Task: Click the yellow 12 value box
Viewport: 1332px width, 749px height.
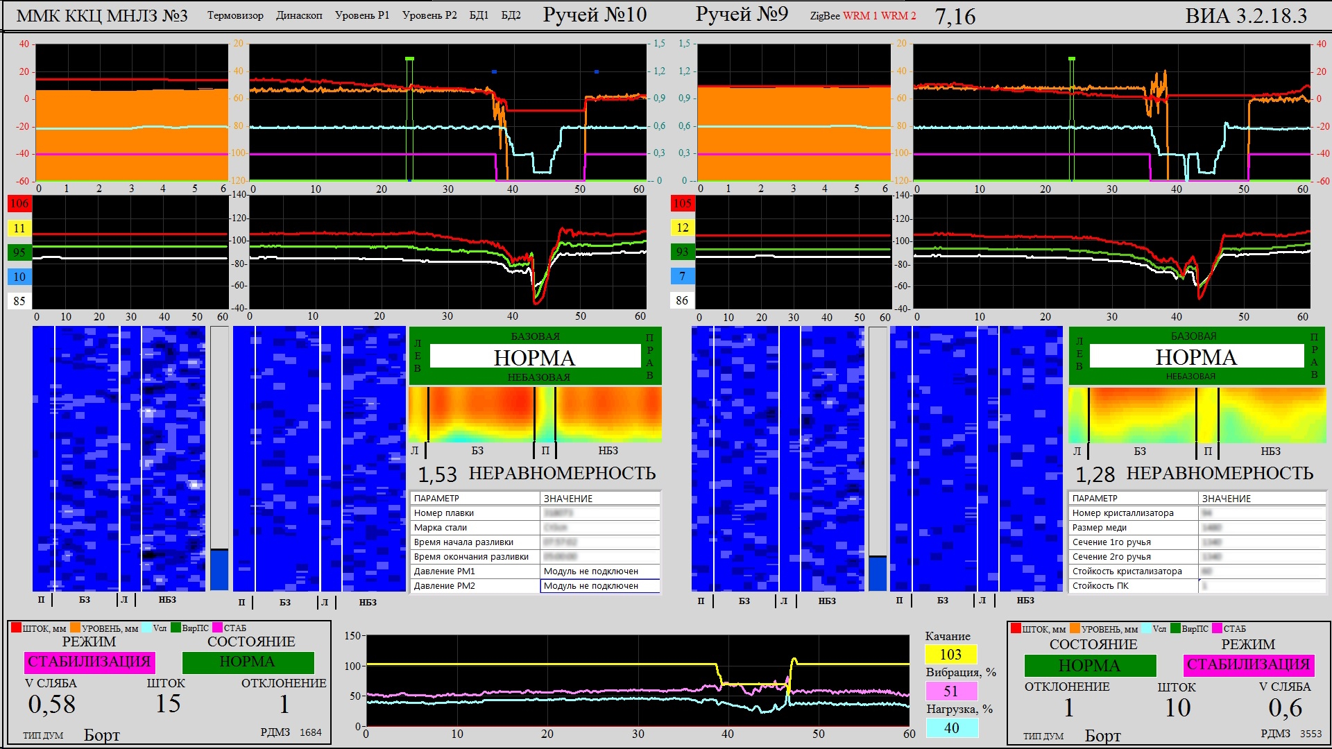Action: (x=683, y=227)
